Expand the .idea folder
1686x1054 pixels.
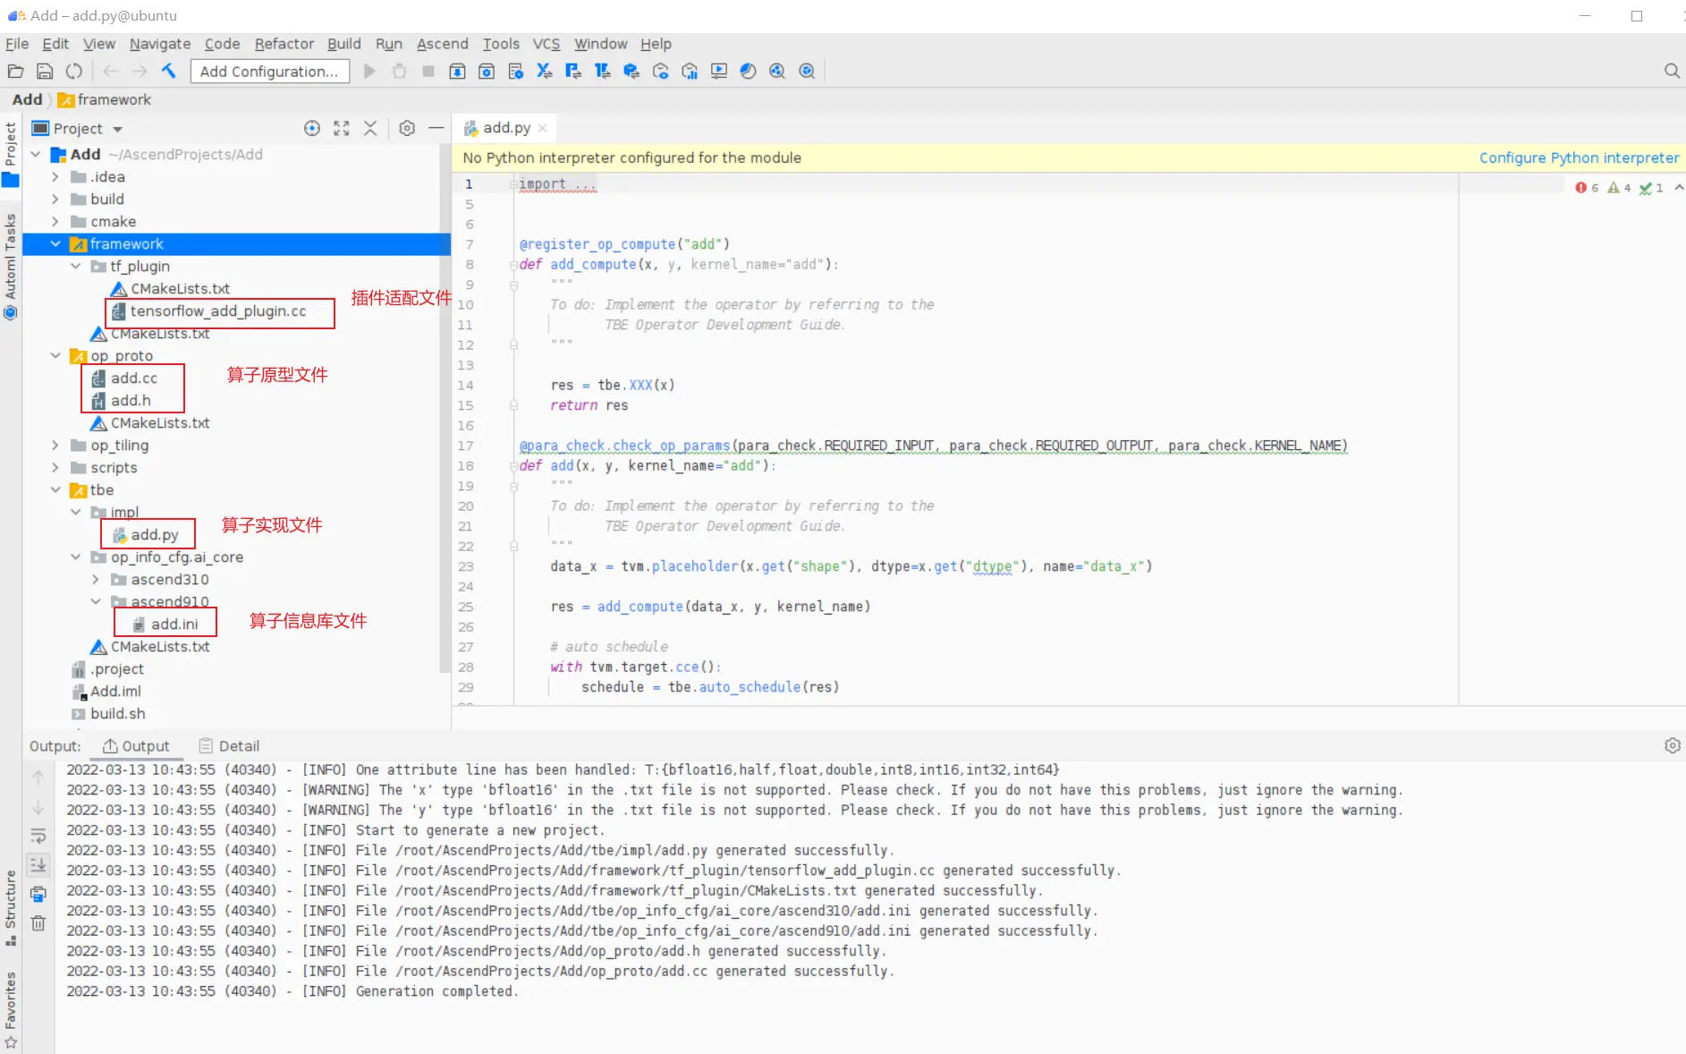(x=55, y=177)
